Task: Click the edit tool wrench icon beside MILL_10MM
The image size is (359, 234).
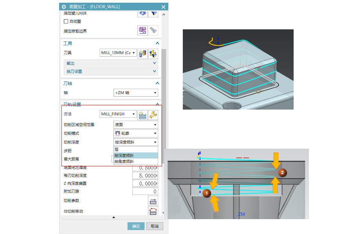Action: (153, 53)
